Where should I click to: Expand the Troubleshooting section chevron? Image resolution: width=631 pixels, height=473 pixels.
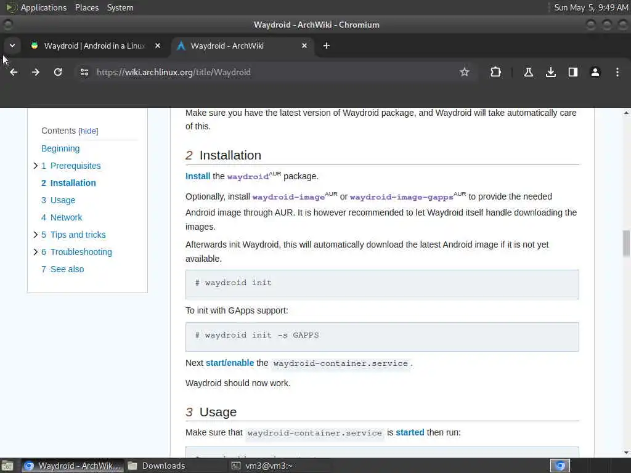(35, 252)
